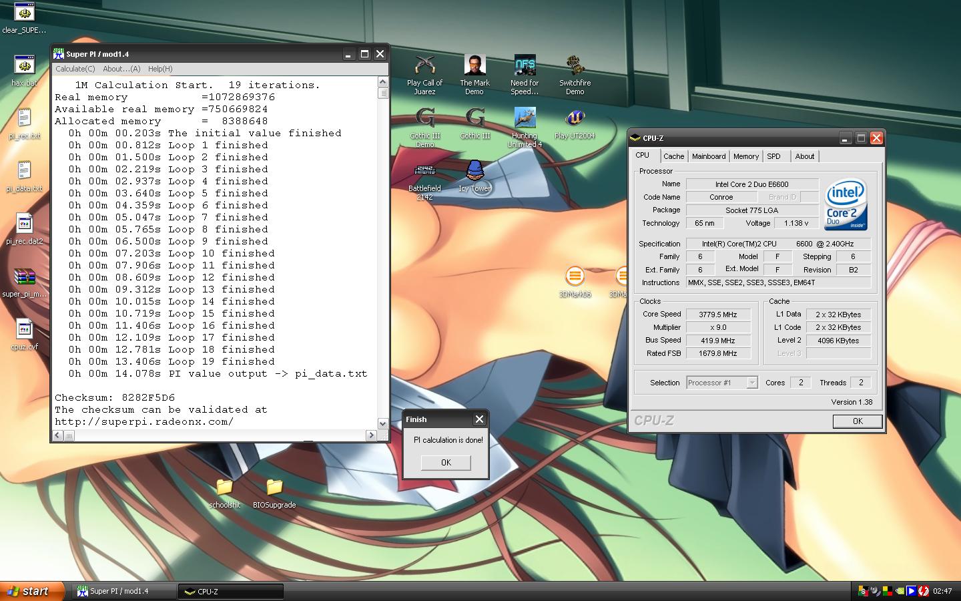The image size is (961, 601).
Task: Select the schoolshit folder
Action: tap(224, 493)
